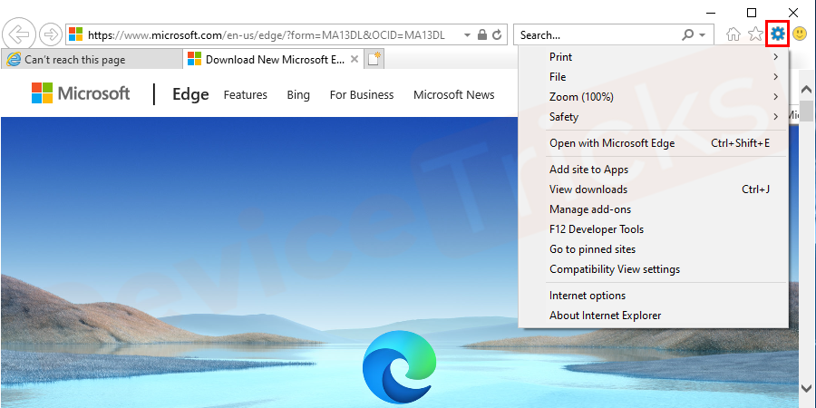Expand the Safety submenu
Viewport: 816px width, 408px height.
[x=654, y=117]
